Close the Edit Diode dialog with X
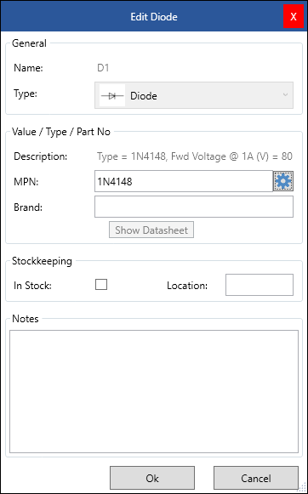This screenshot has height=494, width=308. pyautogui.click(x=294, y=17)
